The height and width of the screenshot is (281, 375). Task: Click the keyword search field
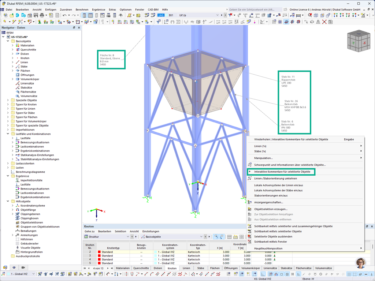click(x=255, y=10)
